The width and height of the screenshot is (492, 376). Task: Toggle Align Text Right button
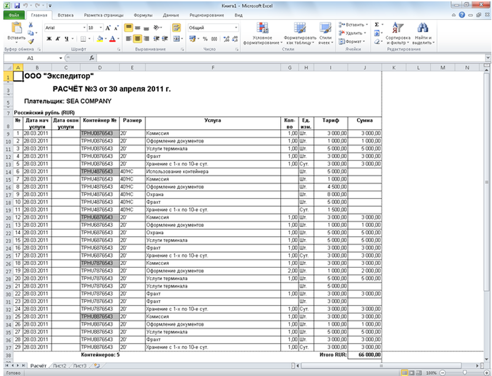[x=146, y=38]
